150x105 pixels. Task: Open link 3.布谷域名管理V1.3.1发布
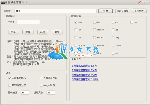pyautogui.click(x=85, y=79)
